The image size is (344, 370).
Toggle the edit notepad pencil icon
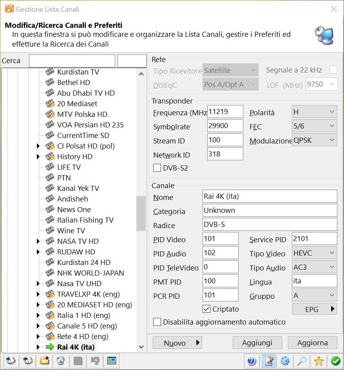point(269,361)
